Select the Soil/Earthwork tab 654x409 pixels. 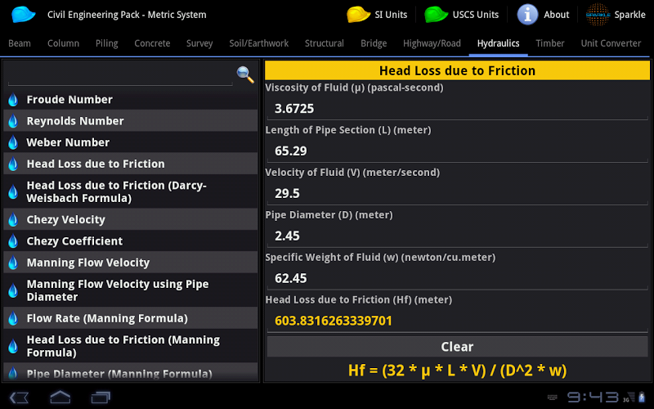click(x=258, y=43)
